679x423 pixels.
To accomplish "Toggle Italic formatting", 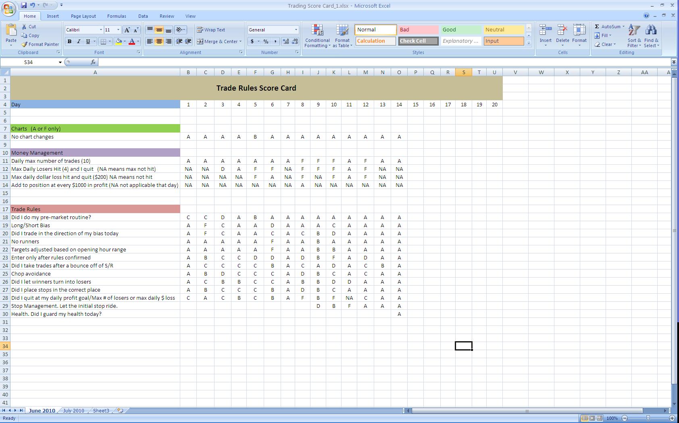I will coord(79,41).
